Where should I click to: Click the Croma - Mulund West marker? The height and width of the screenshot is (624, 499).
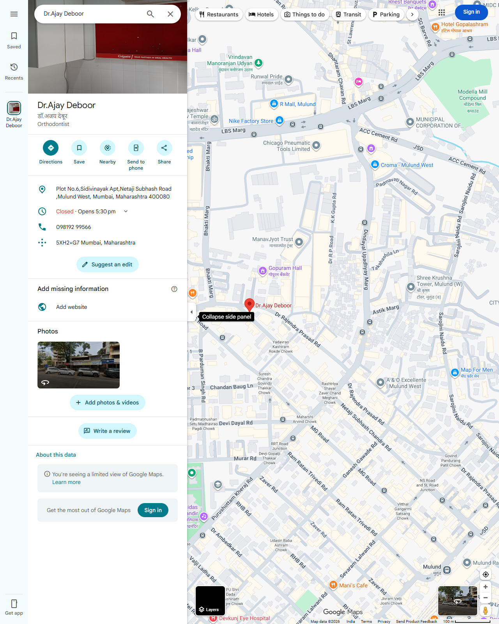click(375, 165)
